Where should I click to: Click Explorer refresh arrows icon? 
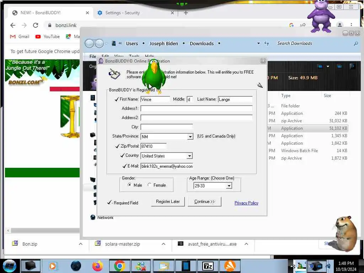[x=267, y=43]
